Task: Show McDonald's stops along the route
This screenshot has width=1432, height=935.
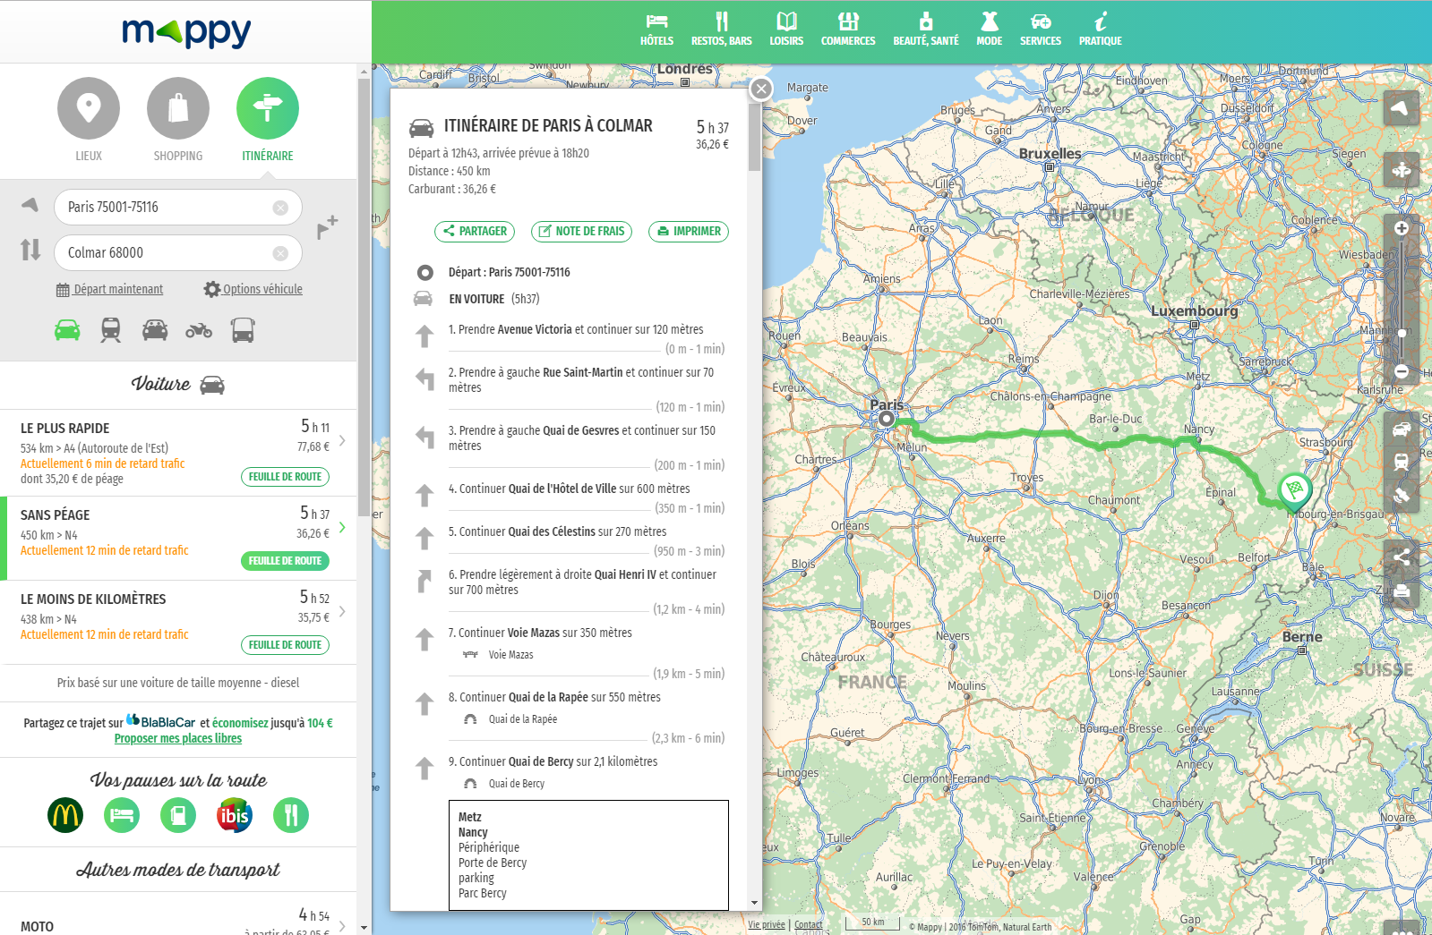Action: tap(65, 815)
